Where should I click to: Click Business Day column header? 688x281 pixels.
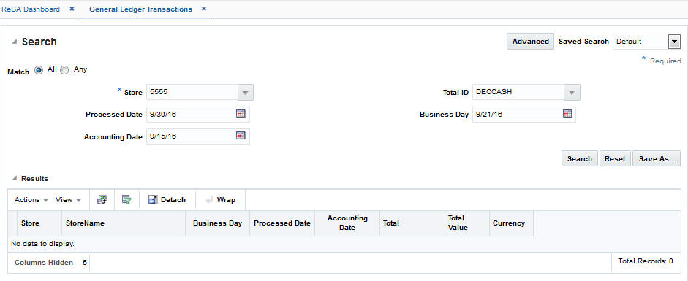click(x=218, y=223)
